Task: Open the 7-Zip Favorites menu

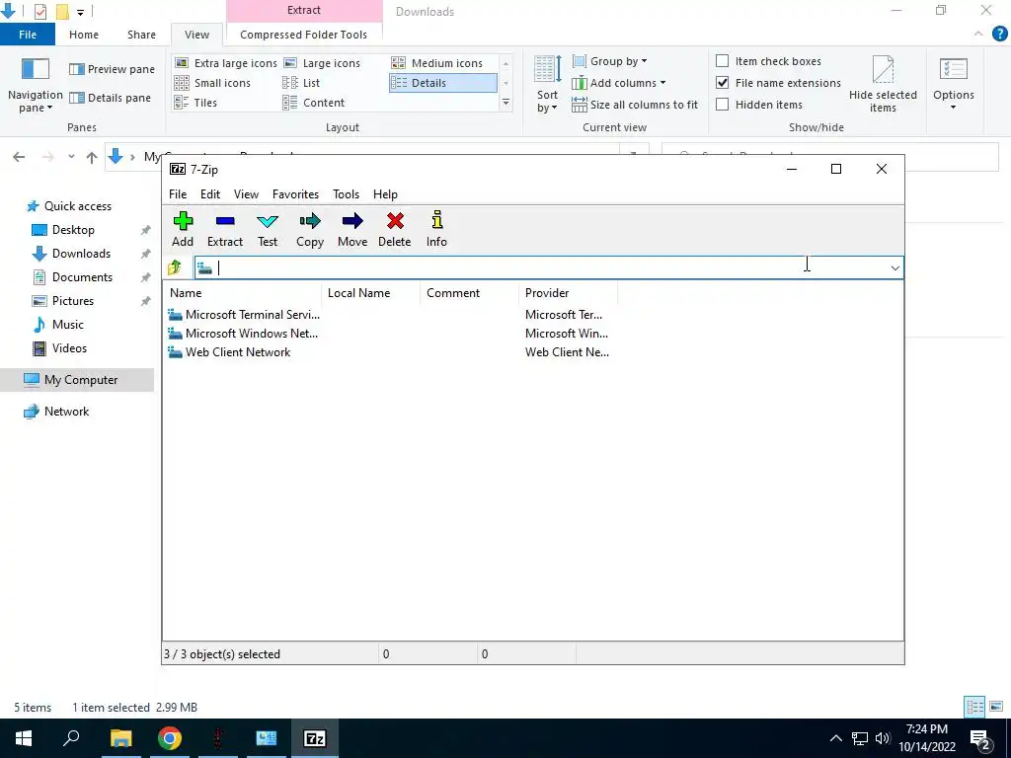Action: [x=295, y=194]
